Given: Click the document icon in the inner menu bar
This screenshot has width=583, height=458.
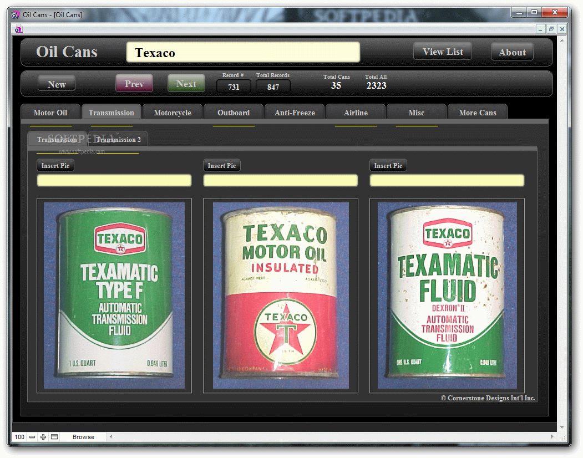Looking at the screenshot, I should [x=19, y=29].
